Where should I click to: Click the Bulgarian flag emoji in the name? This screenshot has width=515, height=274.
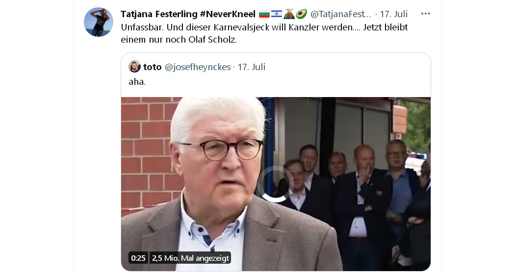264,14
